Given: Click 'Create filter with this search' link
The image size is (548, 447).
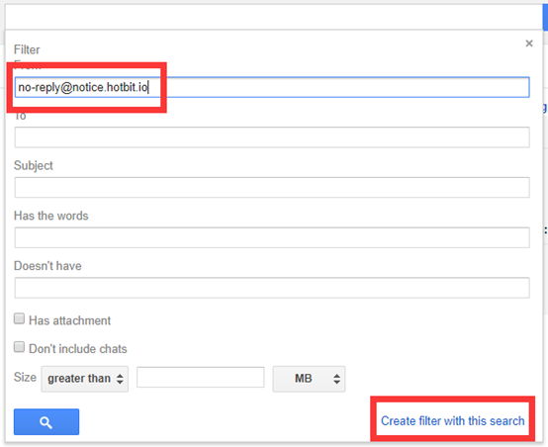Looking at the screenshot, I should pyautogui.click(x=453, y=420).
